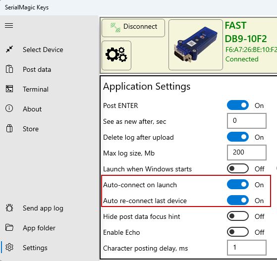This screenshot has width=277, height=261.
Task: Edit the Character posting delay, ms field
Action: 247,248
